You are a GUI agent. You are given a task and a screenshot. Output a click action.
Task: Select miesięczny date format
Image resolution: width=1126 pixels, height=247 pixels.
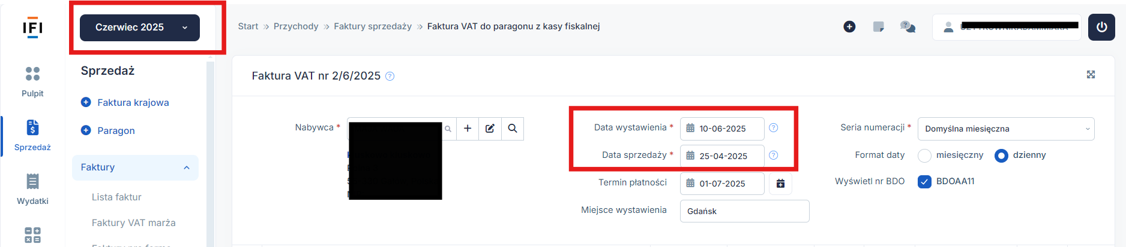coord(924,155)
